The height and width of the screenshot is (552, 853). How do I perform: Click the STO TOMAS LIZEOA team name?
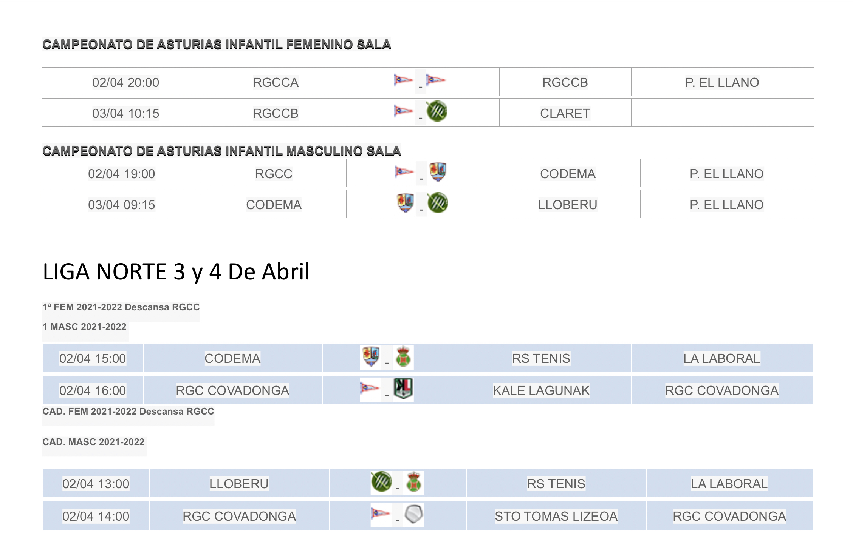point(556,516)
